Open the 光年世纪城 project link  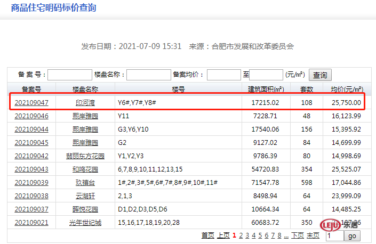(85, 223)
